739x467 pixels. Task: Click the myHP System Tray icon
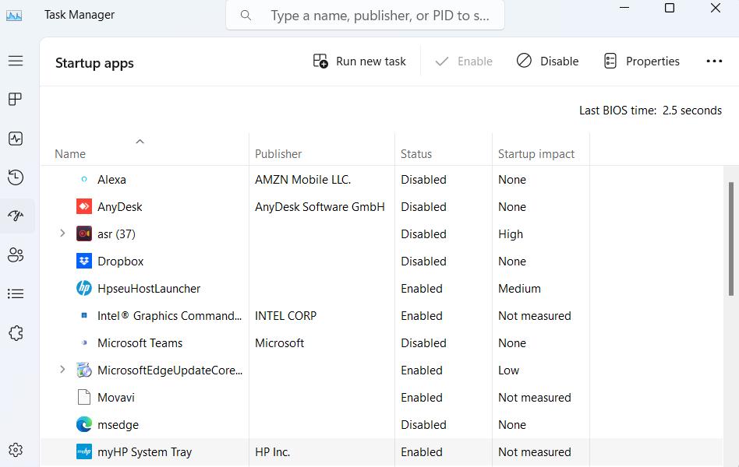[84, 452]
